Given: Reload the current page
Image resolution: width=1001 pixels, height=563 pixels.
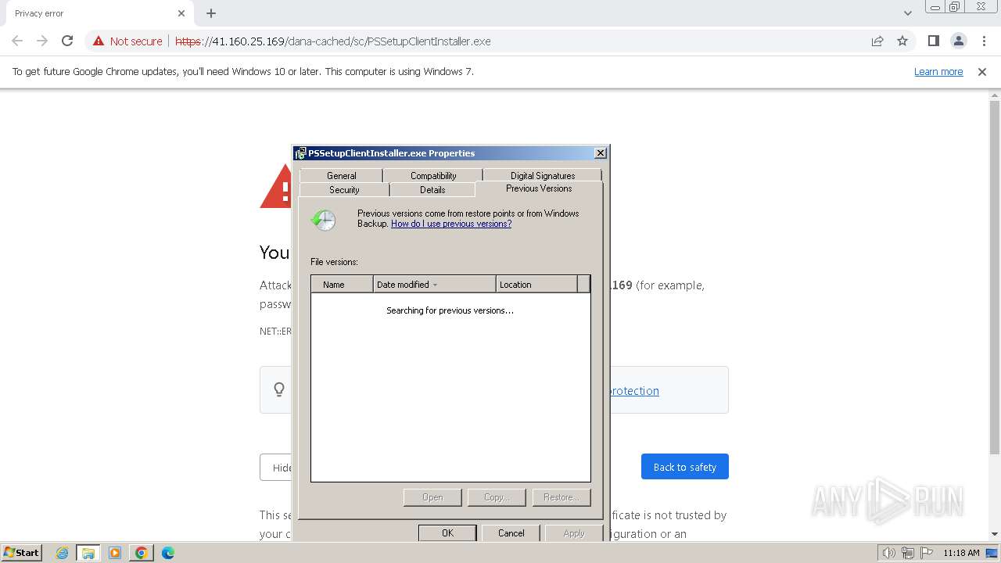Looking at the screenshot, I should tap(67, 41).
